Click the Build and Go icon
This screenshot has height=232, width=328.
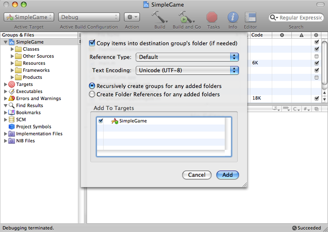[186, 17]
